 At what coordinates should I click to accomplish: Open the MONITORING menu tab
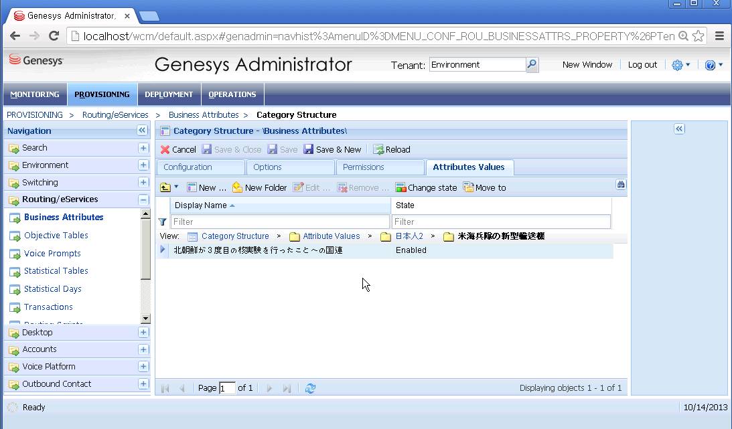tap(35, 94)
